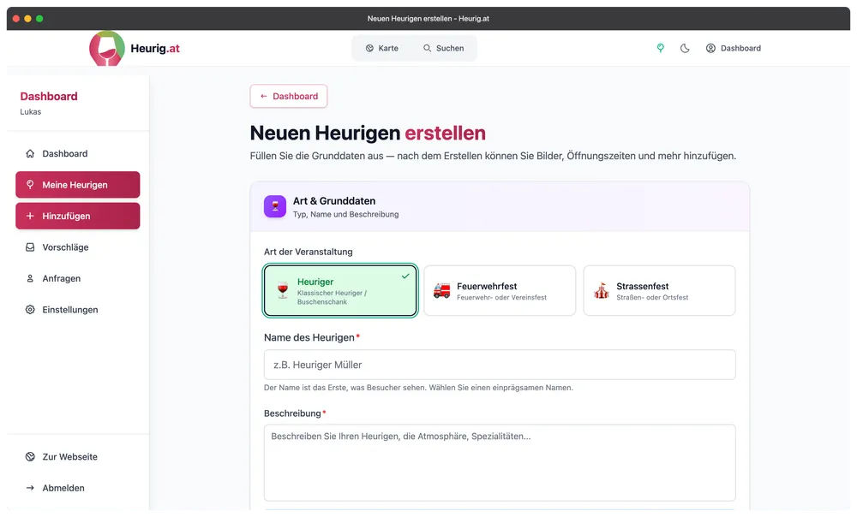Click the red Dashboard heading in sidebar

(x=49, y=96)
